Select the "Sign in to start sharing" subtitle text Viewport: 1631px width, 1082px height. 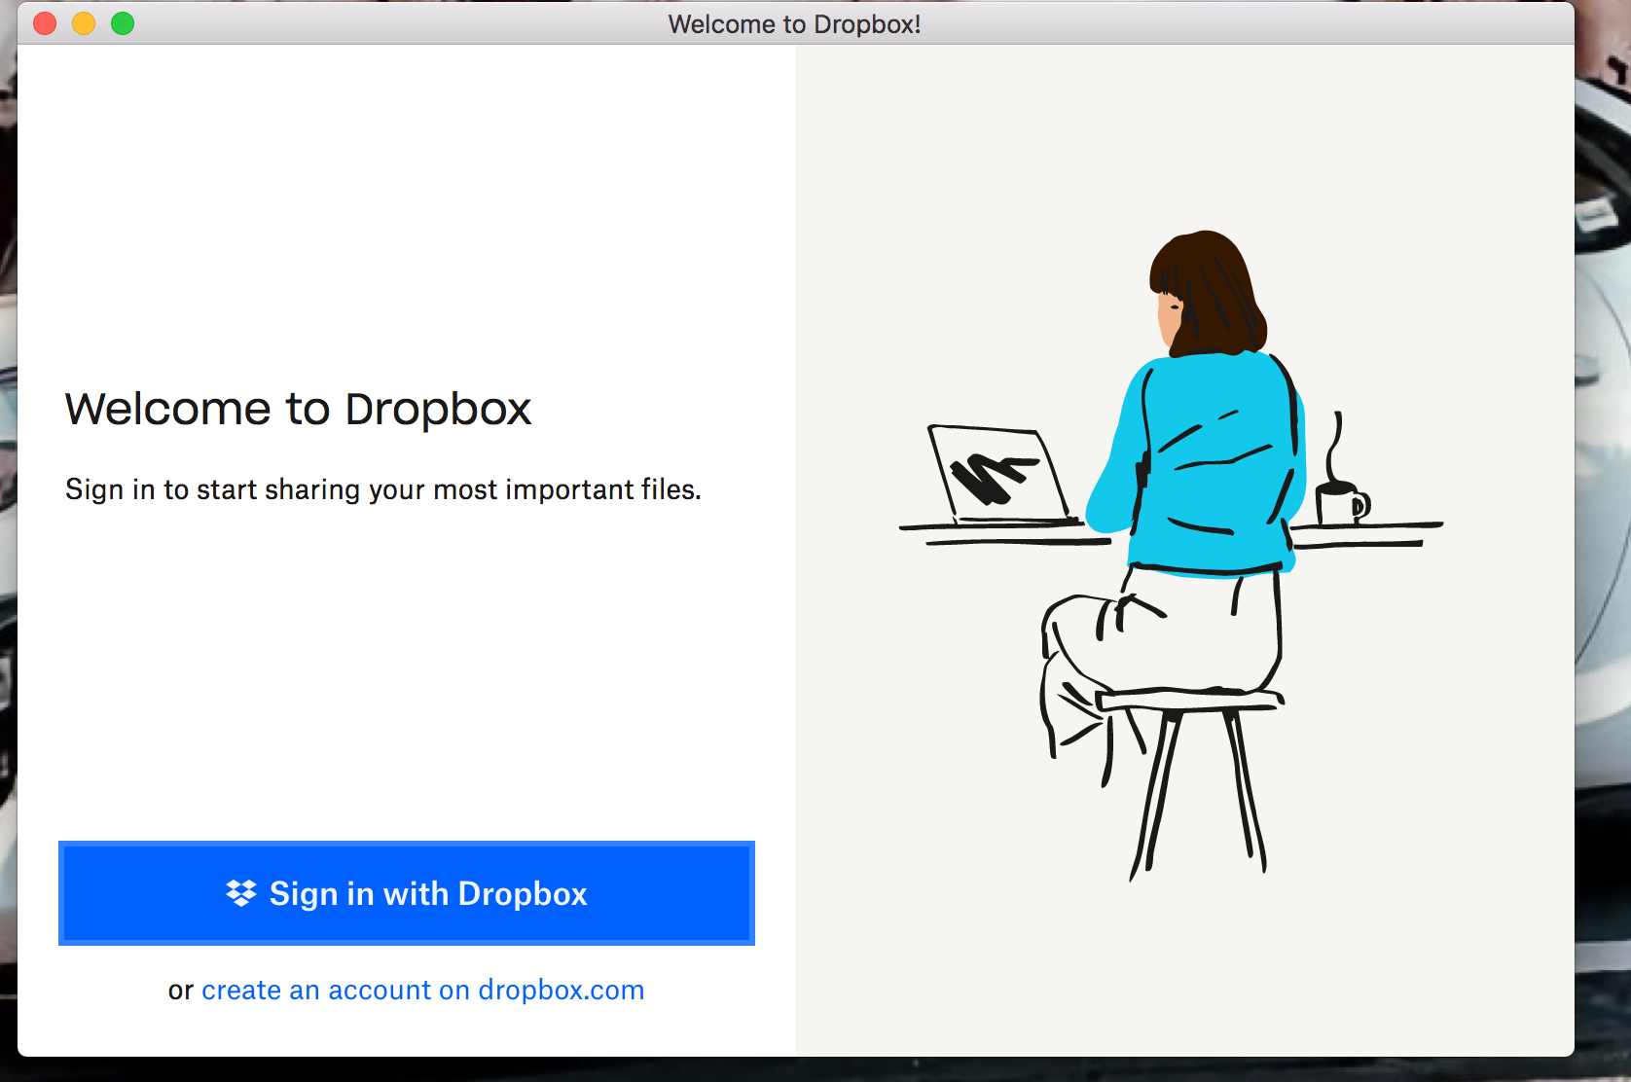click(x=382, y=488)
